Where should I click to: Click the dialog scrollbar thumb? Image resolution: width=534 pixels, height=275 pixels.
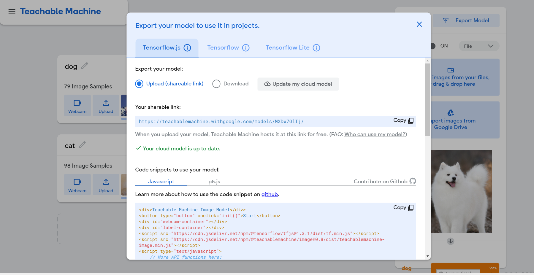coord(427,100)
